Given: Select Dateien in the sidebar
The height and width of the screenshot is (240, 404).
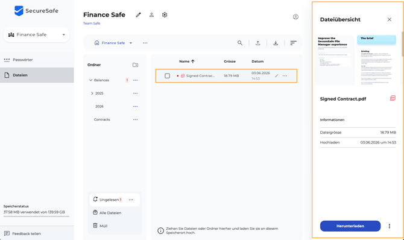Looking at the screenshot, I should pyautogui.click(x=37, y=75).
